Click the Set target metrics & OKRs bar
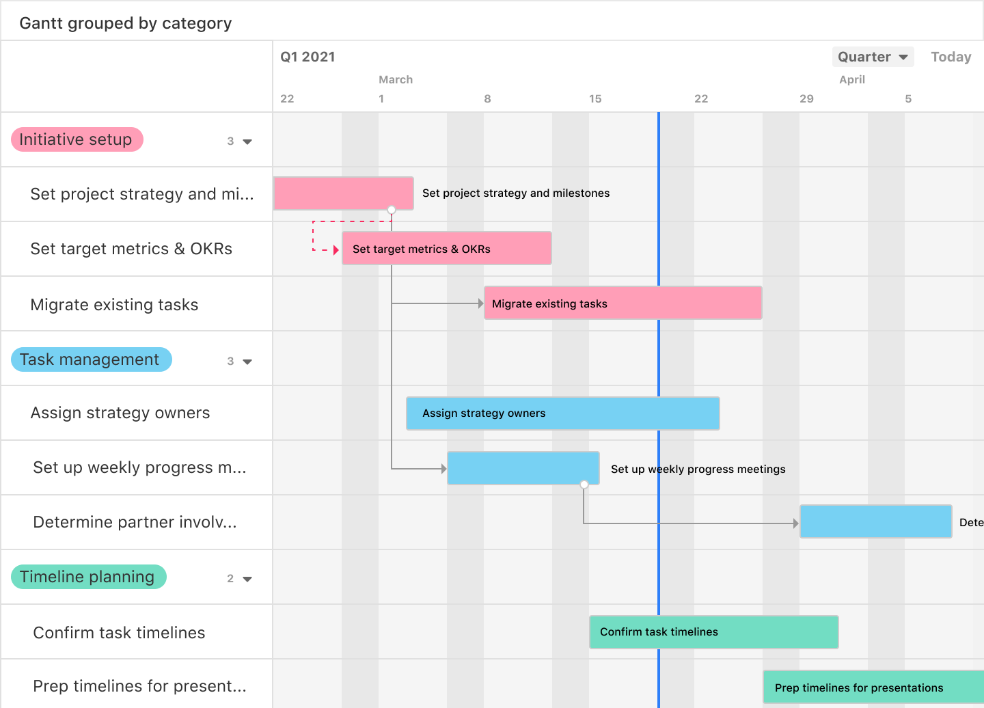This screenshot has width=984, height=708. coord(446,248)
